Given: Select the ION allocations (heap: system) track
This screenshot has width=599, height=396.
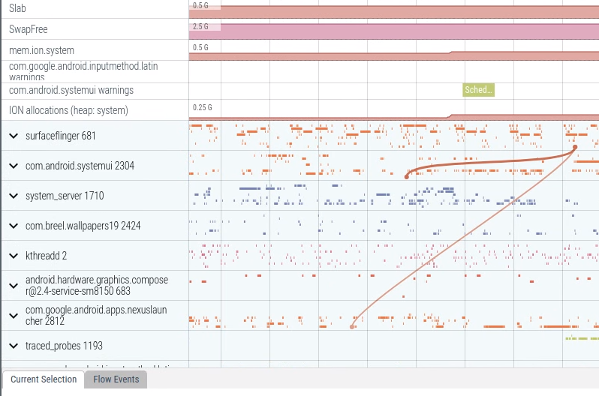Looking at the screenshot, I should click(x=68, y=110).
